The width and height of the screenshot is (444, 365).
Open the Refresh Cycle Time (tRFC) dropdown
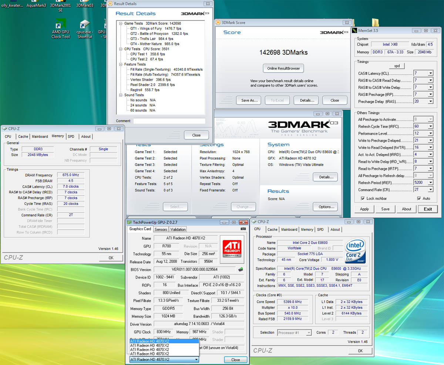[430, 126]
